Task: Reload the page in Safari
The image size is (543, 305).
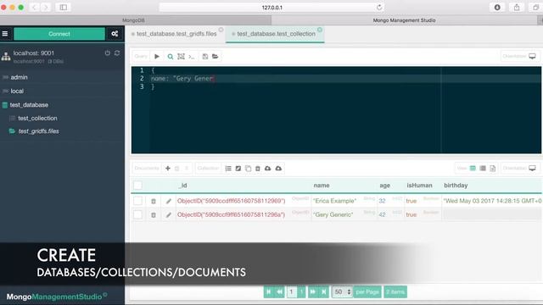Action: [379, 8]
